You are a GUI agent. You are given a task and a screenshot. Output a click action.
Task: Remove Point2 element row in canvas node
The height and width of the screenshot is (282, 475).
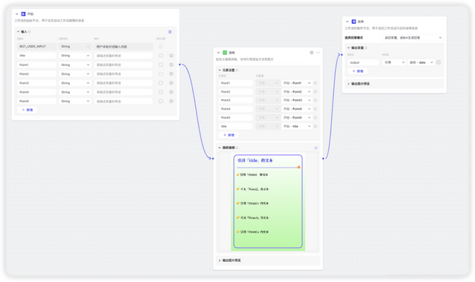[x=315, y=91]
